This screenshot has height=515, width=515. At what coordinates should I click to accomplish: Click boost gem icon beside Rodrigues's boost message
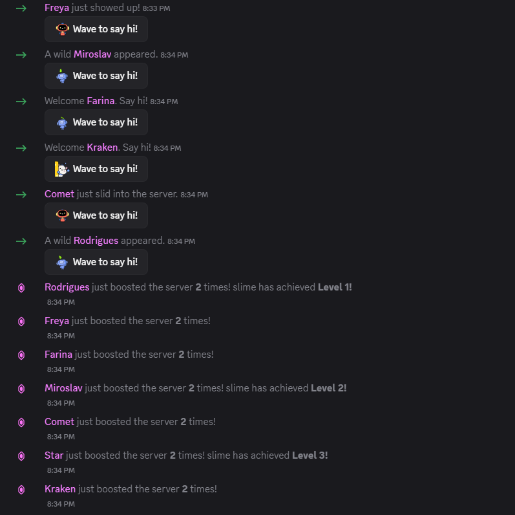coord(21,288)
